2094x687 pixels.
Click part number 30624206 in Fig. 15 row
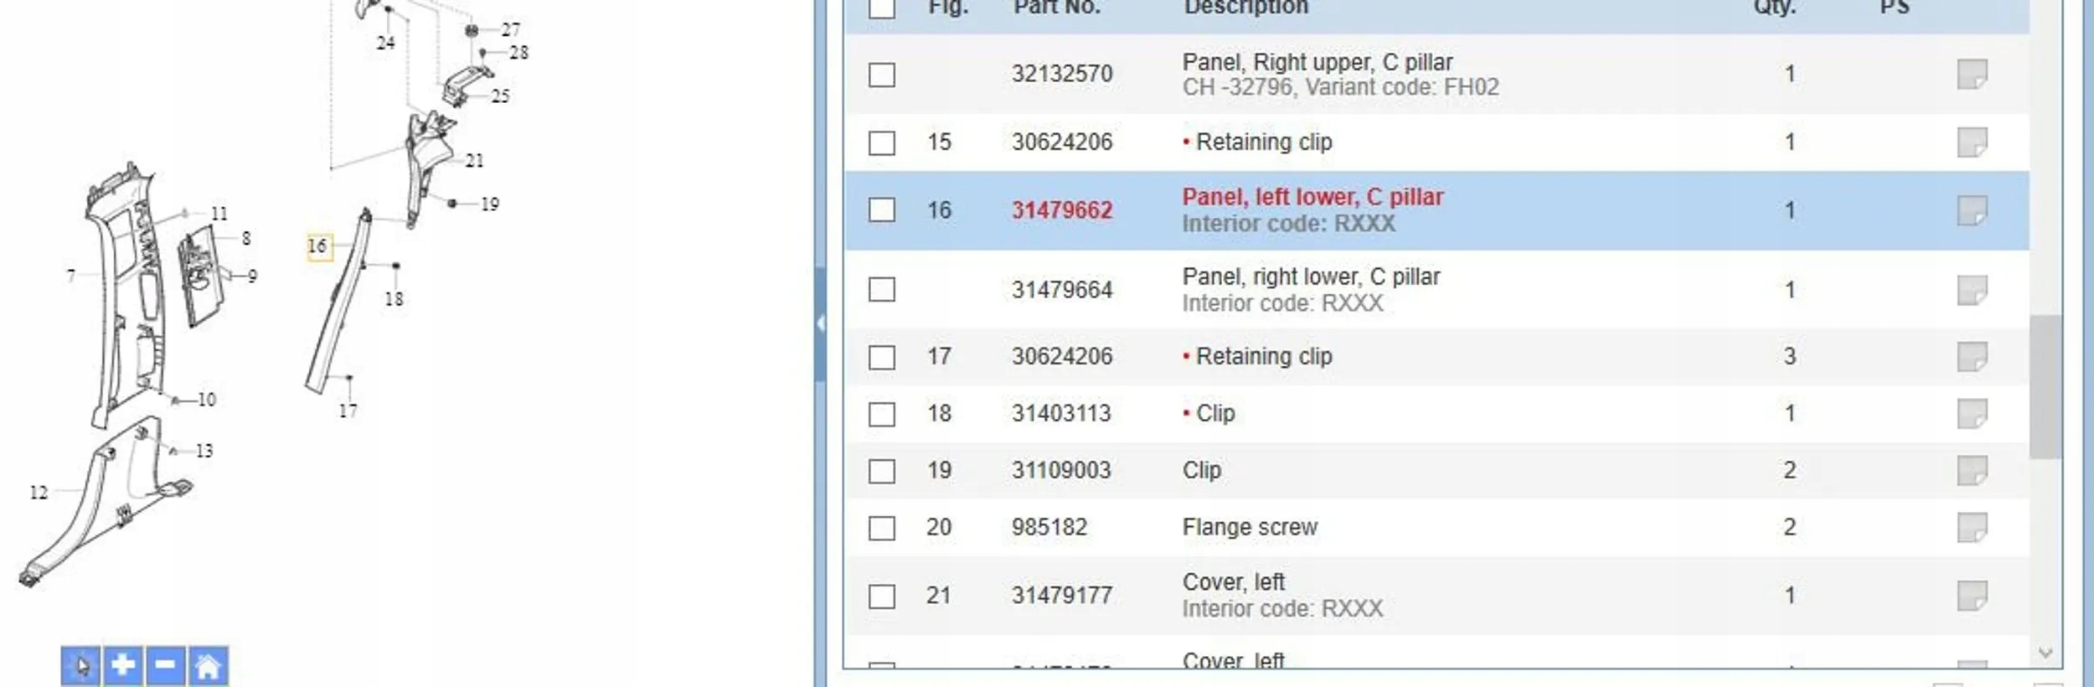click(1062, 142)
